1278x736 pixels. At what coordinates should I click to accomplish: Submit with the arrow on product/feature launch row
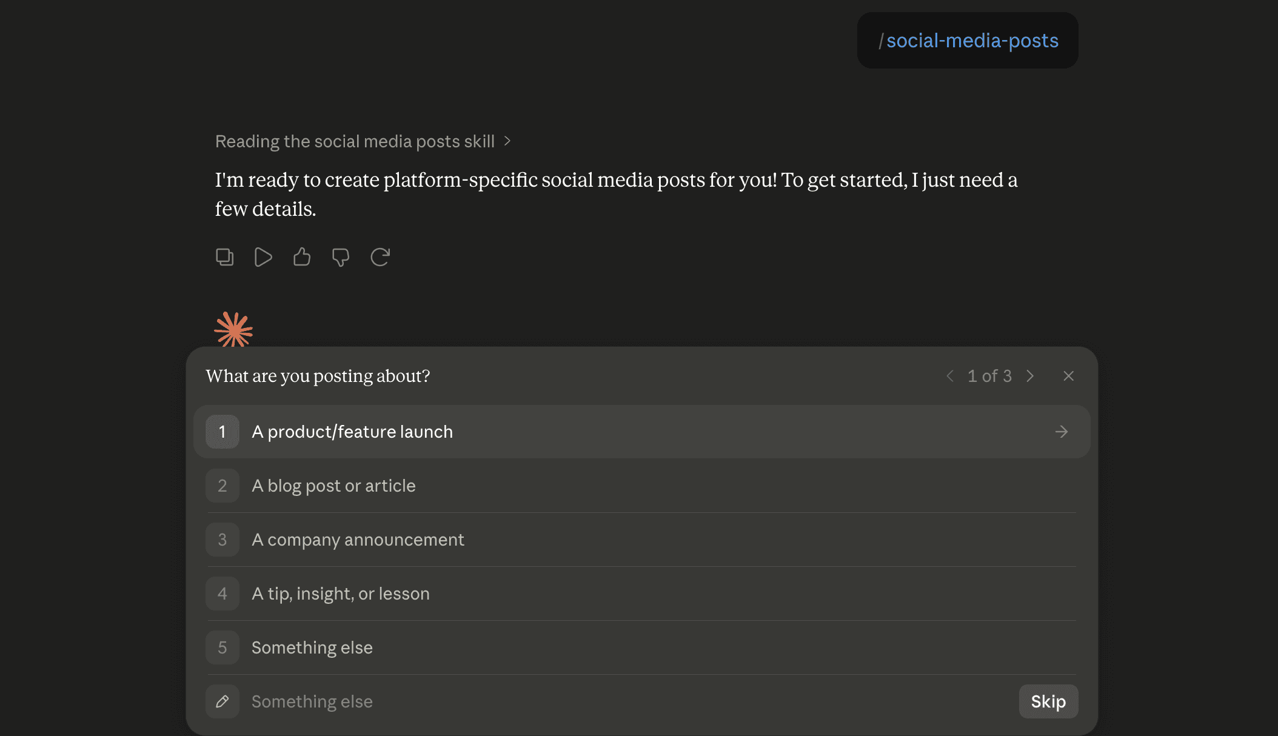click(x=1061, y=432)
